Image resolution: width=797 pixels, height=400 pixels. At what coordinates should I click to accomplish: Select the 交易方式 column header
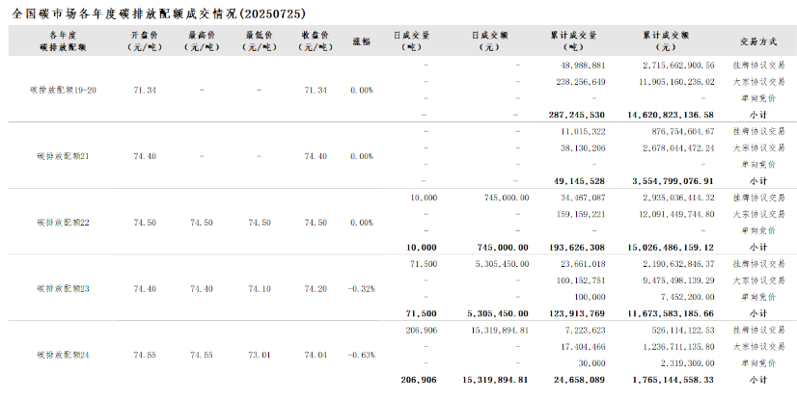tap(758, 40)
